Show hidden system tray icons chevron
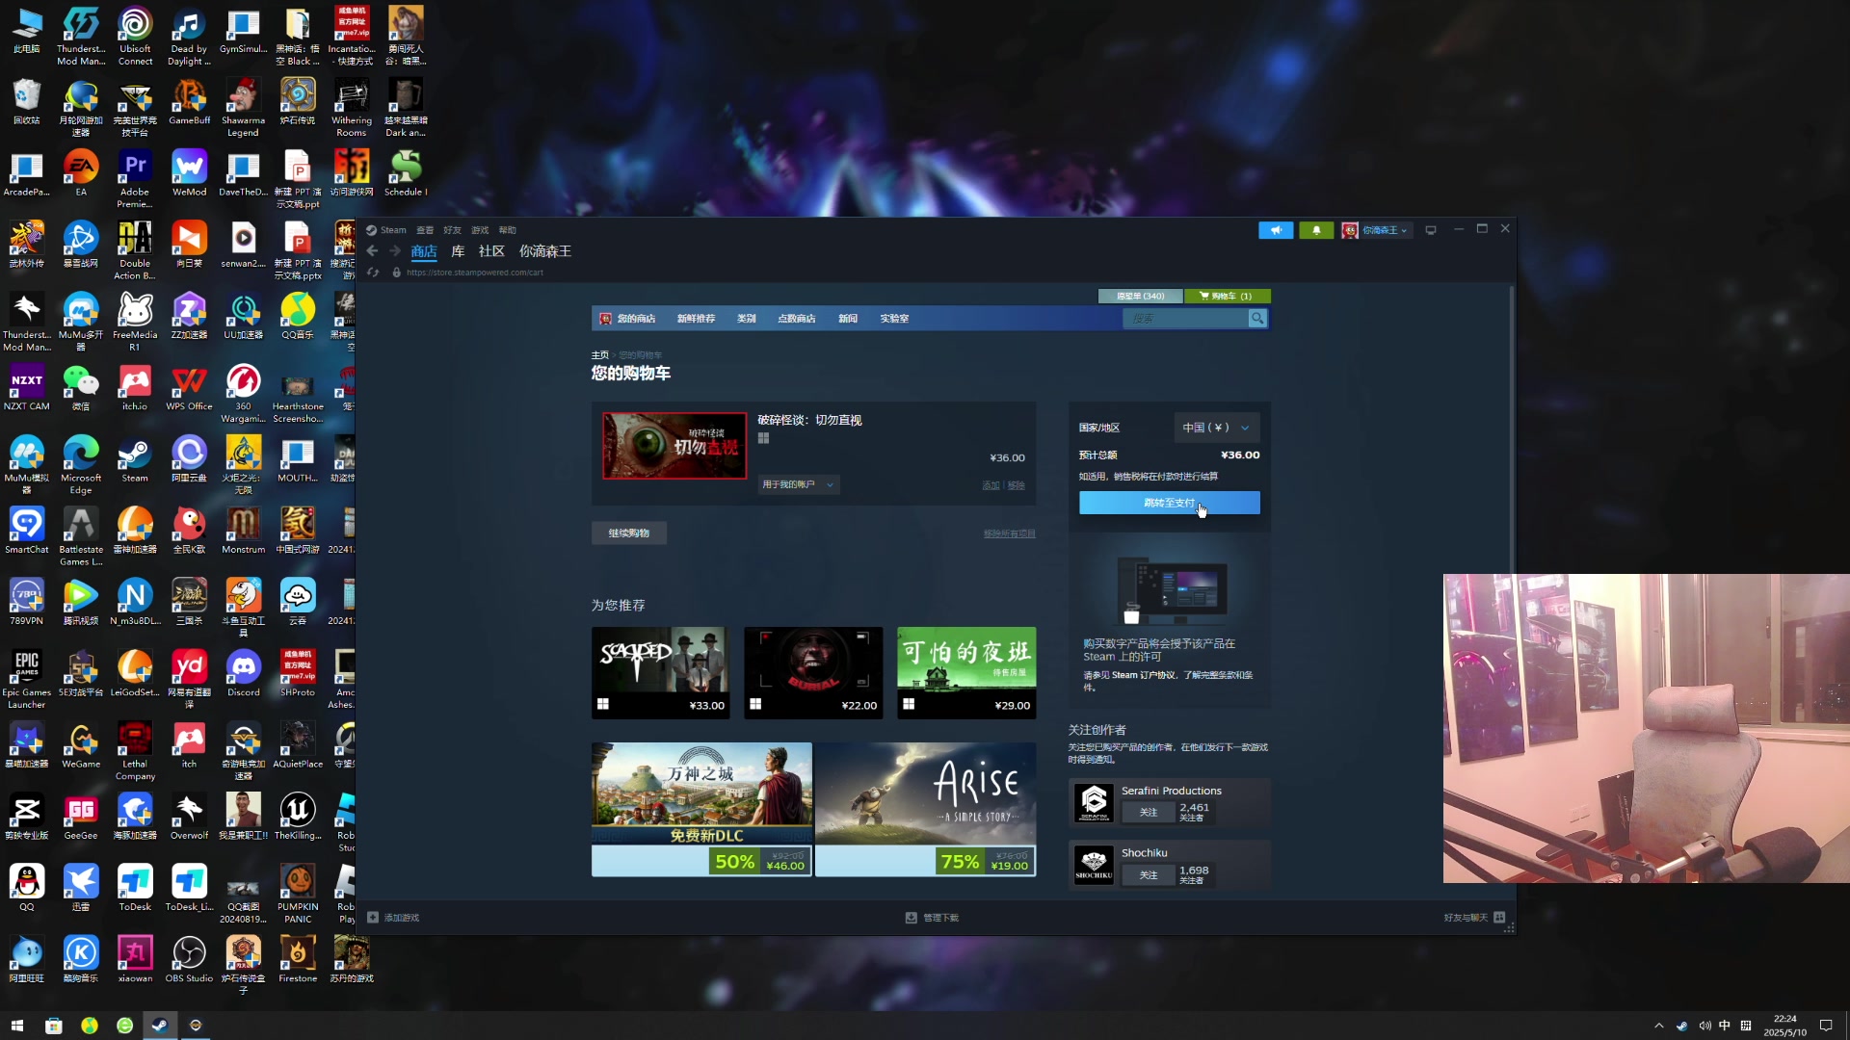This screenshot has width=1850, height=1040. point(1658,1026)
